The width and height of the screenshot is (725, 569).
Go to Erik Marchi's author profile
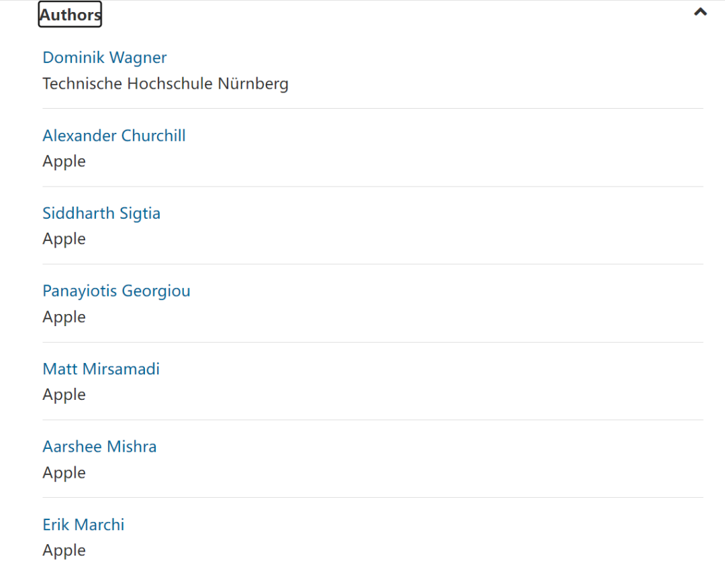click(83, 525)
